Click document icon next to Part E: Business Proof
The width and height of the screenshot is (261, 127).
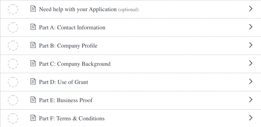[33, 99]
